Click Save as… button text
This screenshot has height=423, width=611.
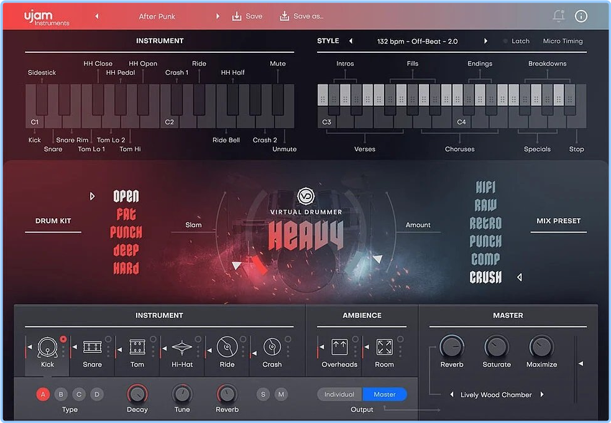(x=308, y=16)
